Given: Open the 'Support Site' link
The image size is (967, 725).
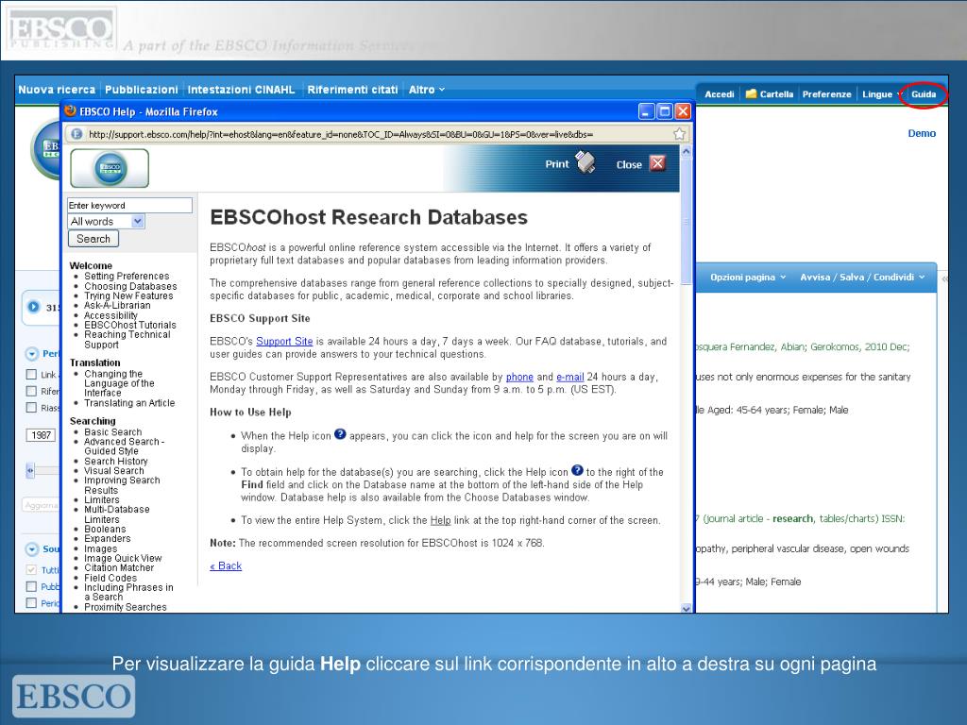Looking at the screenshot, I should [284, 341].
